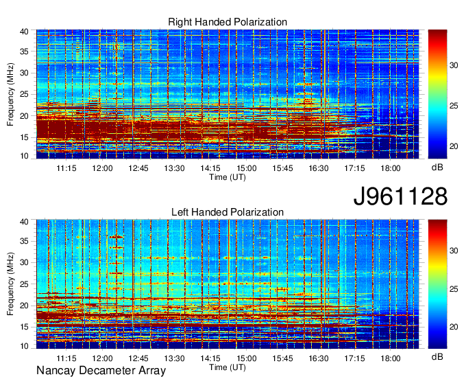Click the Left Handed Polarization spectrogram image
Screen dimensions: 466x379
[228, 284]
